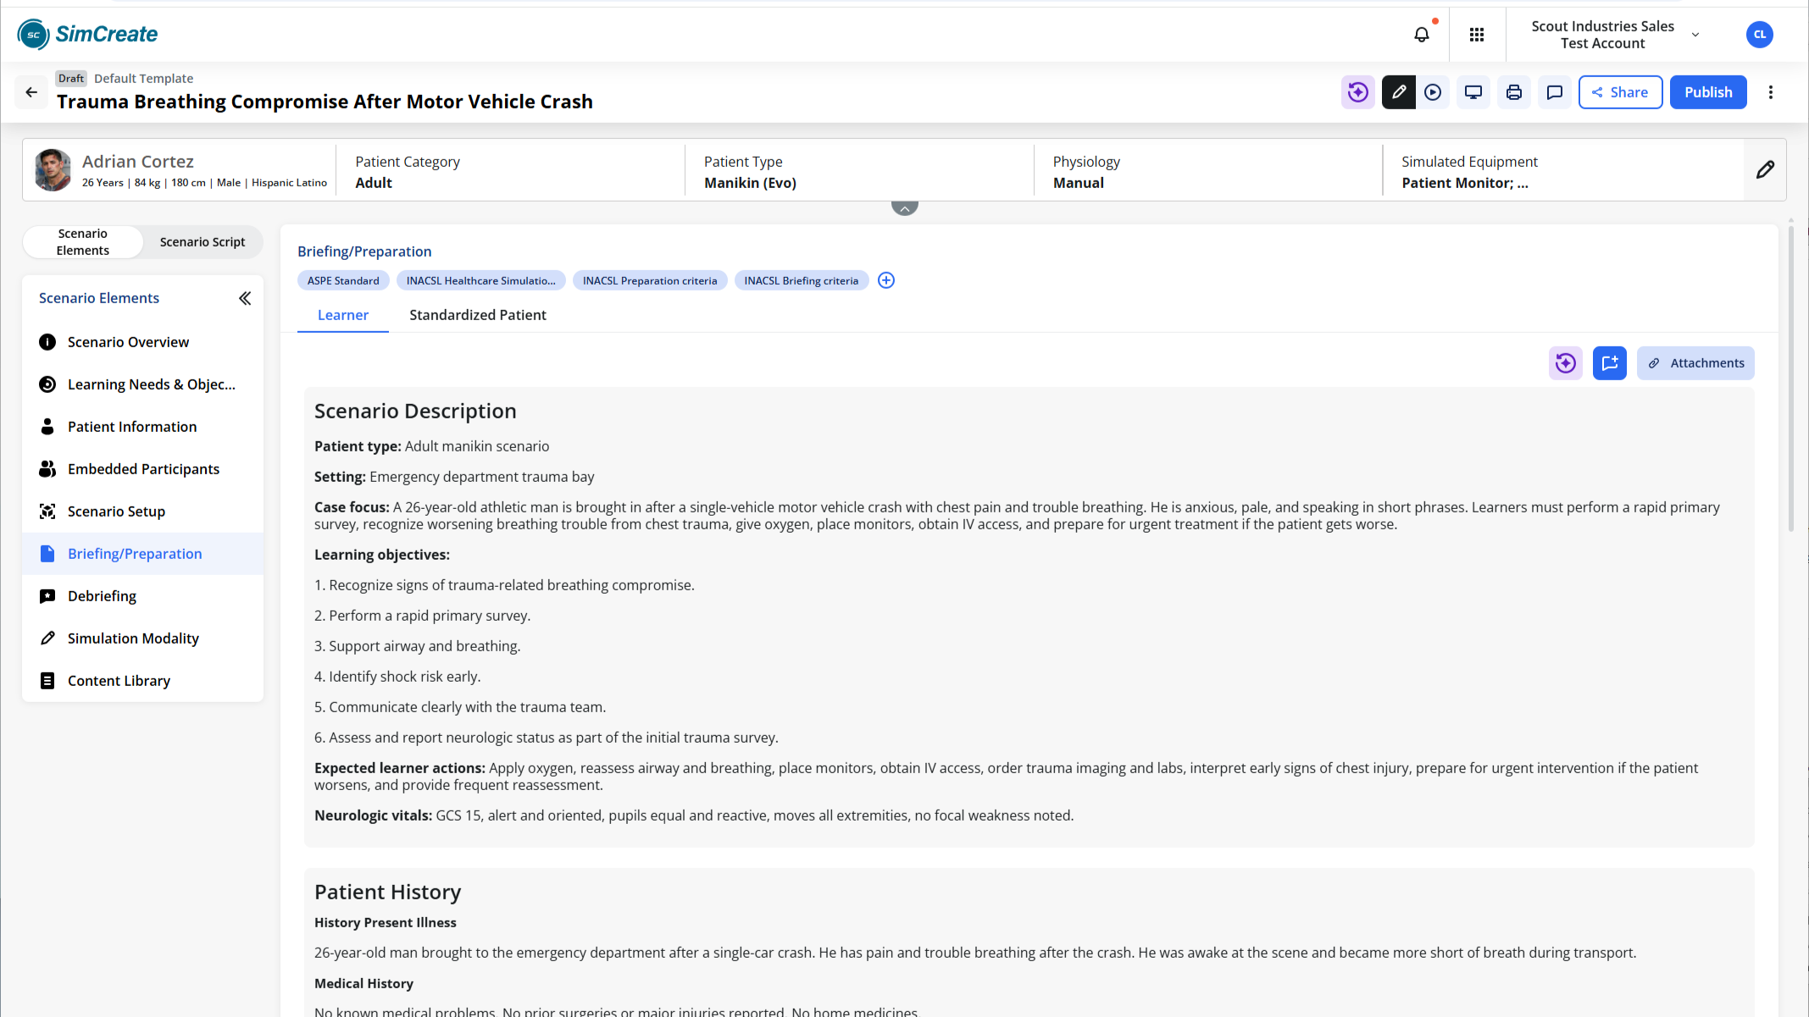Collapse the patient info header panel
This screenshot has height=1017, width=1809.
pos(905,207)
